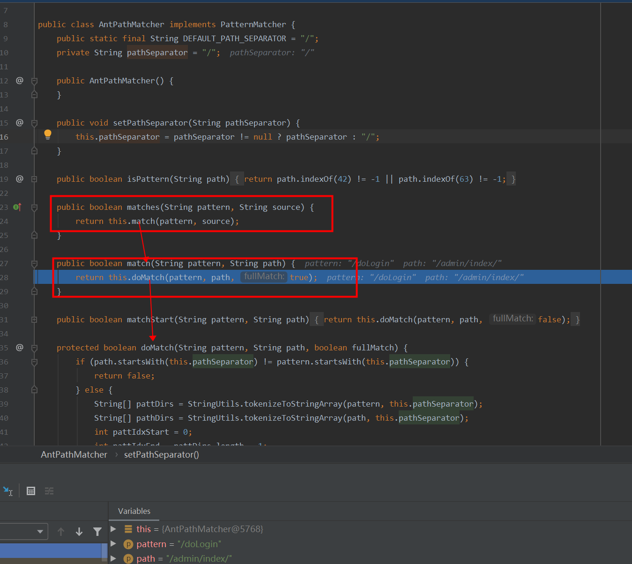Click the '{AntPathMatcher@5768}' value text
The image size is (632, 564).
pyautogui.click(x=212, y=529)
